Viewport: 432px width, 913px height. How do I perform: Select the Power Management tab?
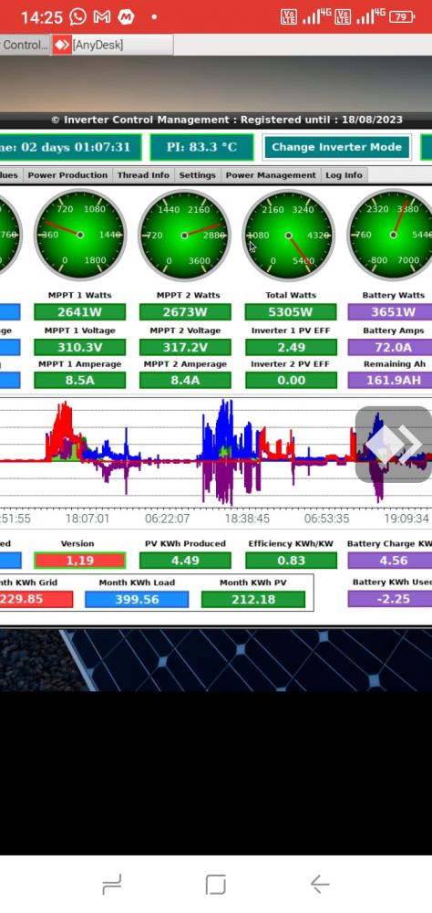[x=271, y=174]
